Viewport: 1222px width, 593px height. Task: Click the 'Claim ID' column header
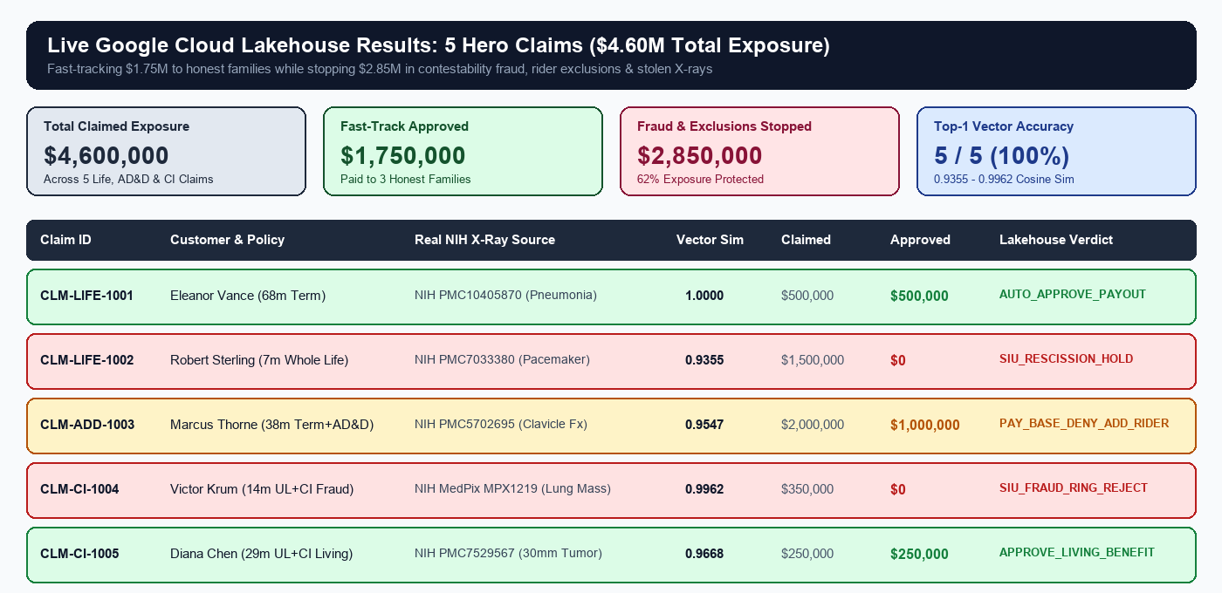[65, 240]
